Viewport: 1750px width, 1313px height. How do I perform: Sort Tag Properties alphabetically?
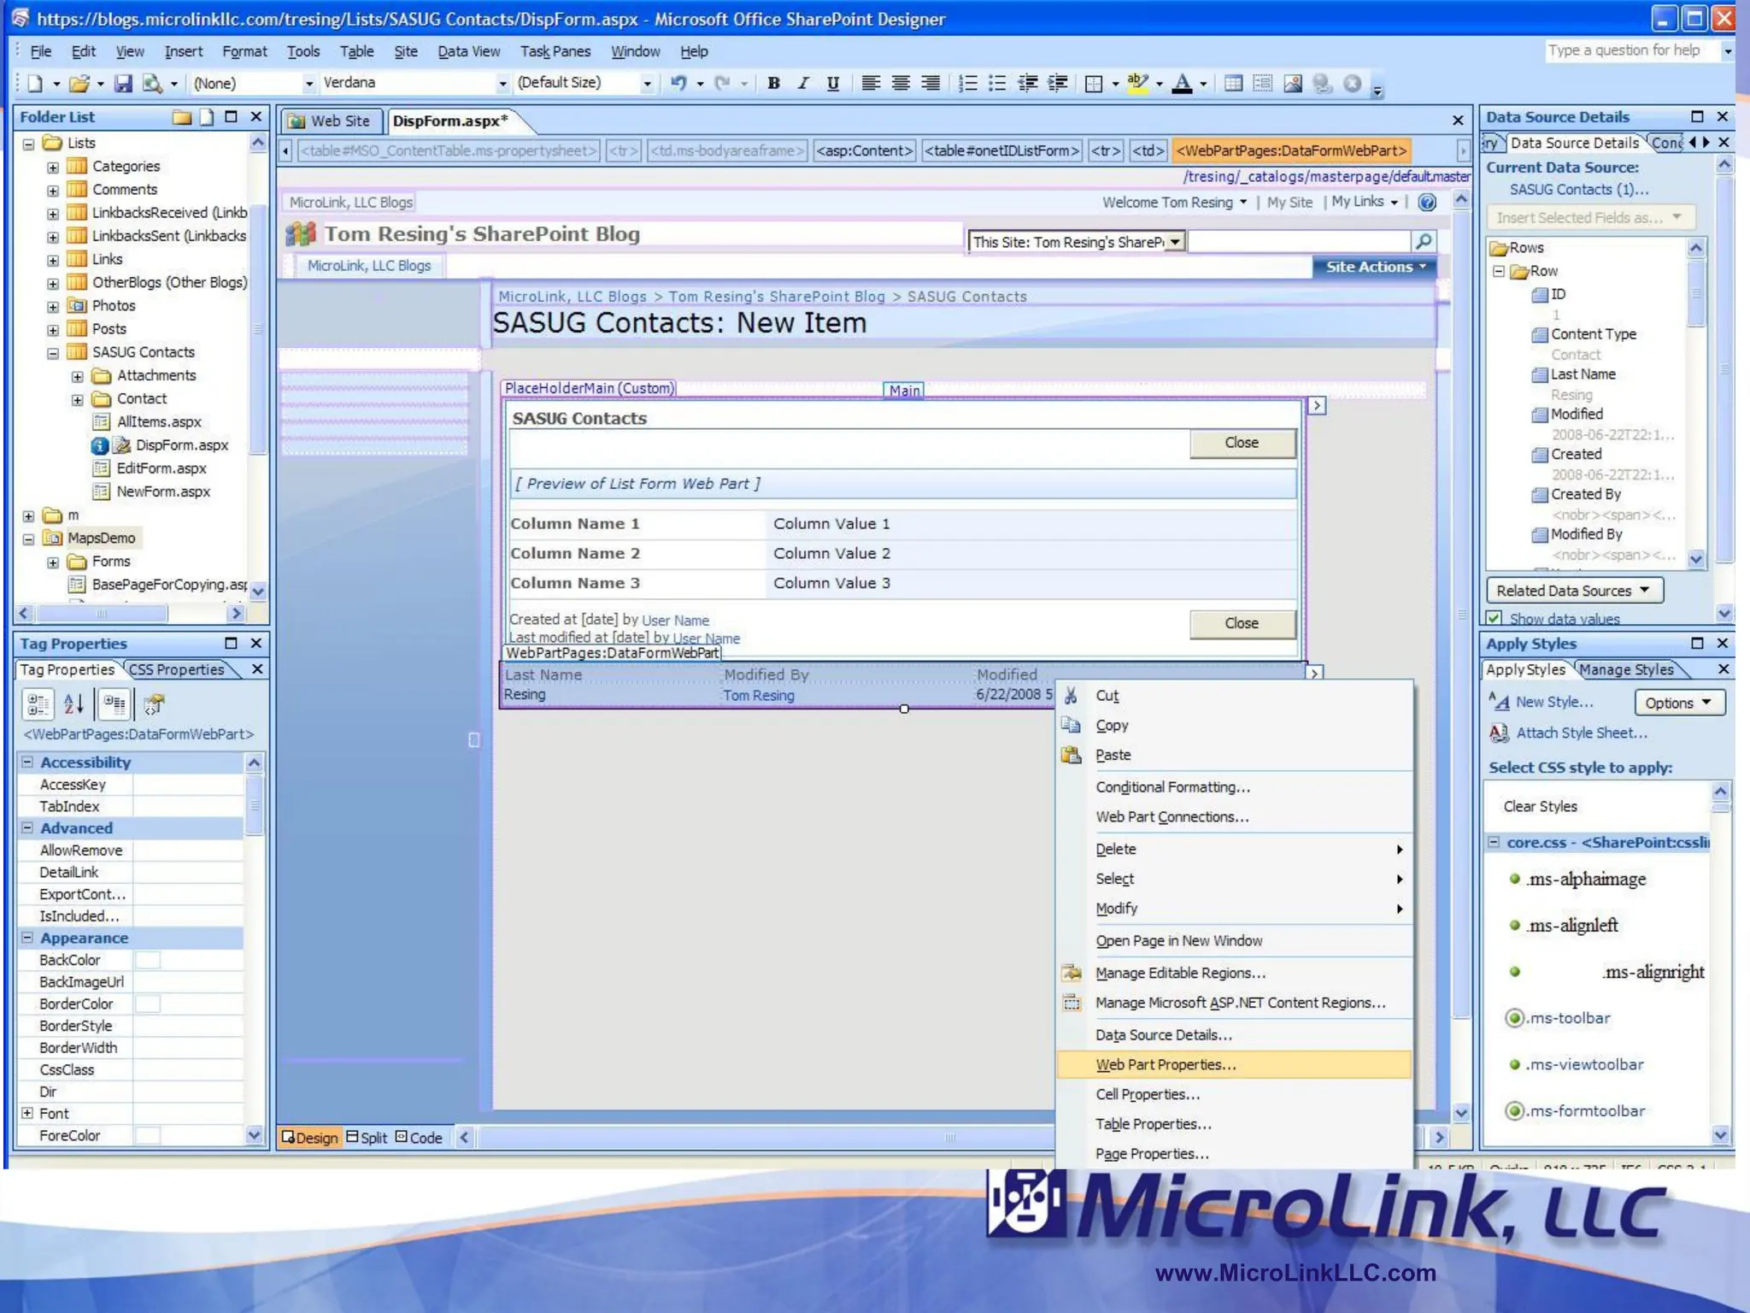coord(74,704)
